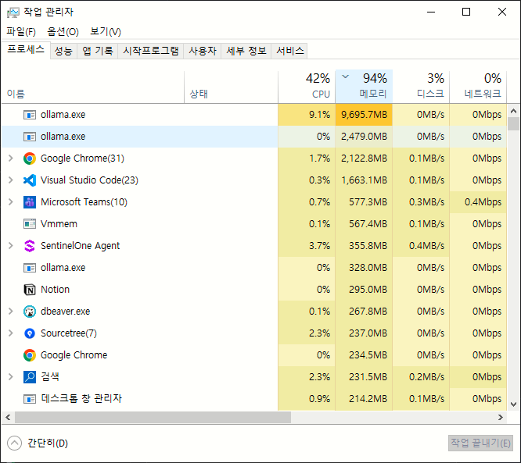Click the 작업 끝내기(E) button

click(480, 443)
